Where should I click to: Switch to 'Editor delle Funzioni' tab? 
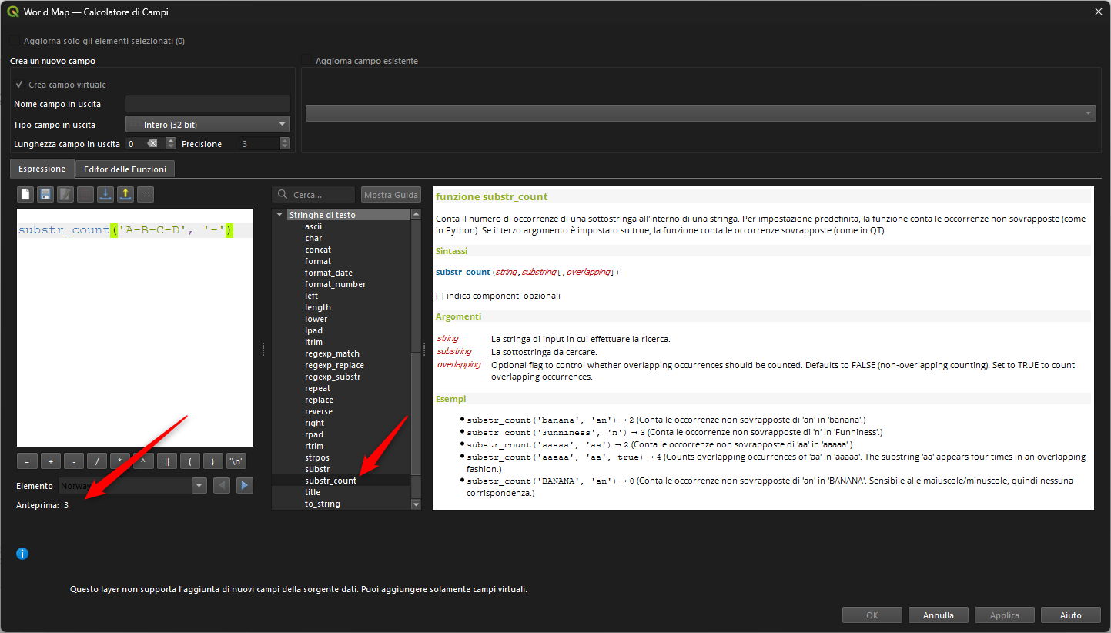[x=125, y=169]
